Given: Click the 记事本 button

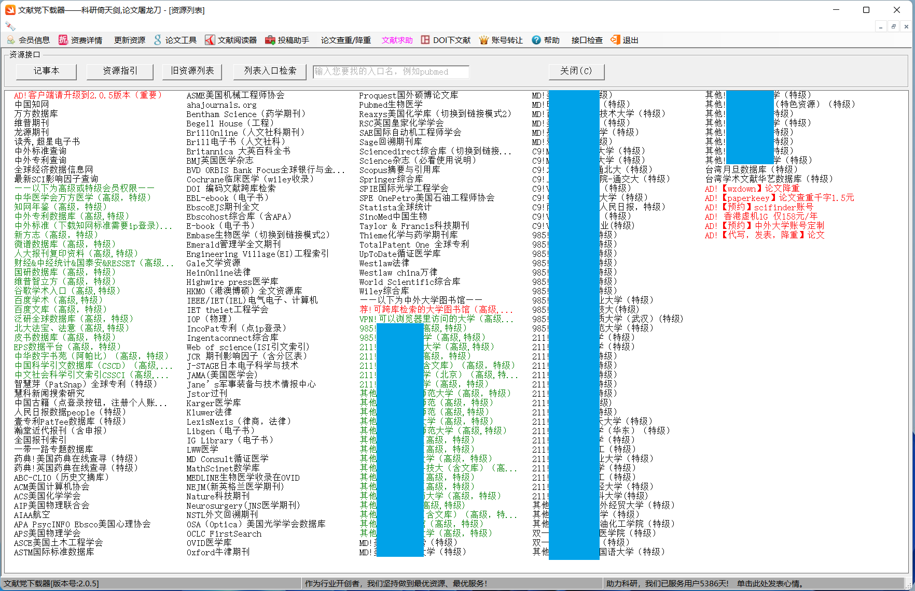Looking at the screenshot, I should (47, 71).
